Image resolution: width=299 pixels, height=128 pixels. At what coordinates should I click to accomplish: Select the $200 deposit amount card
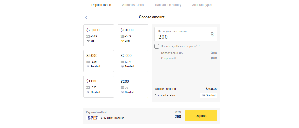coord(133,86)
